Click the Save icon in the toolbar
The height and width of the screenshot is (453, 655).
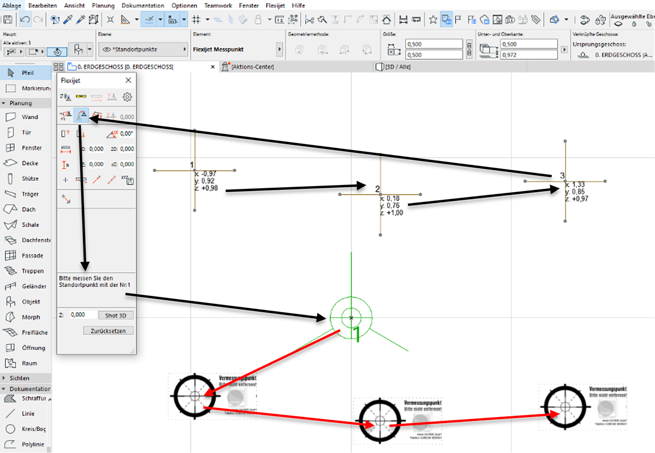click(8, 19)
